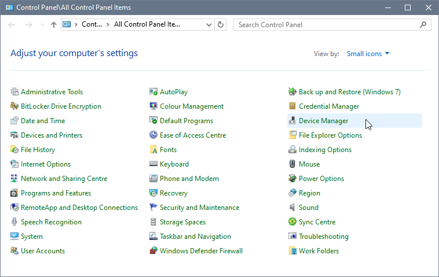Click the Refresh button in address bar
439x277 pixels.
click(220, 25)
